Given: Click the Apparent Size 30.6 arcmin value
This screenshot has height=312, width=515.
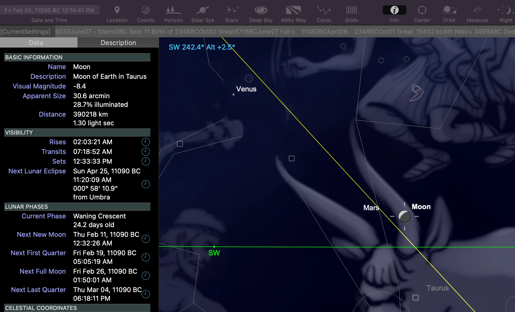Looking at the screenshot, I should pyautogui.click(x=91, y=96).
